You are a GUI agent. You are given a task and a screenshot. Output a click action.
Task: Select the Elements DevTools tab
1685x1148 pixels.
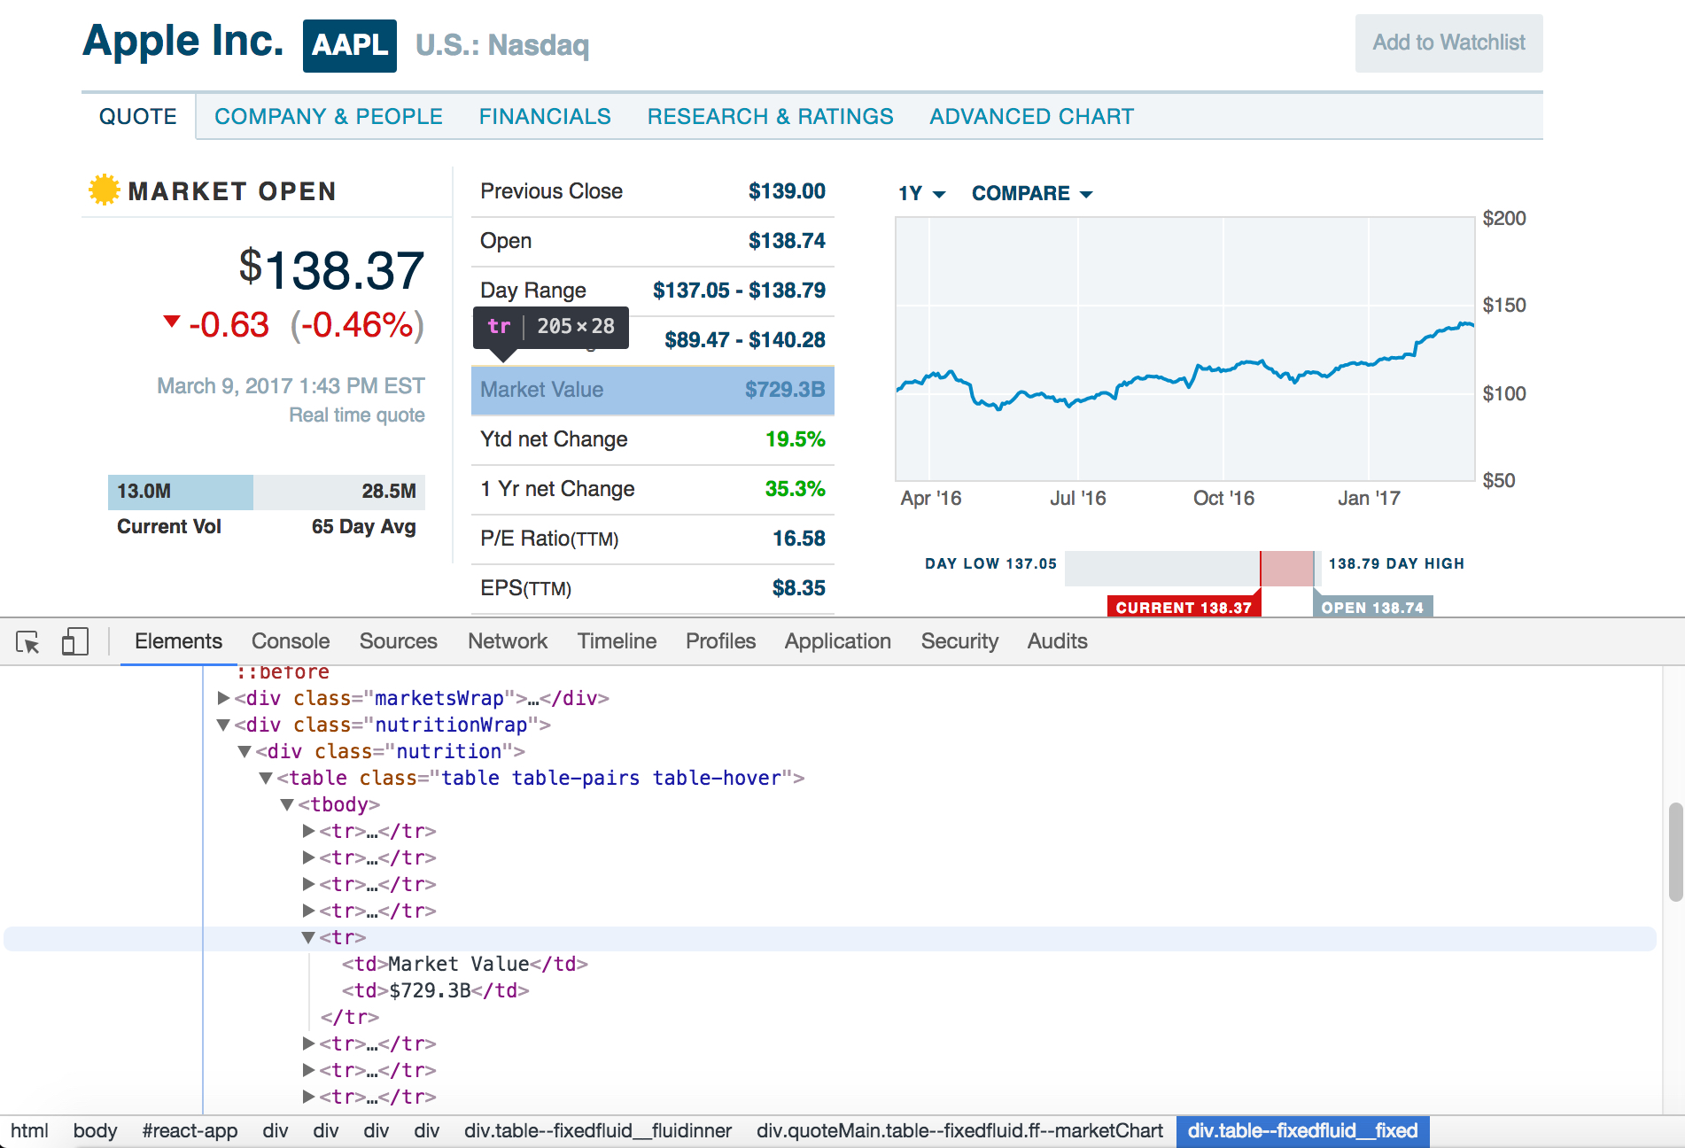[178, 641]
